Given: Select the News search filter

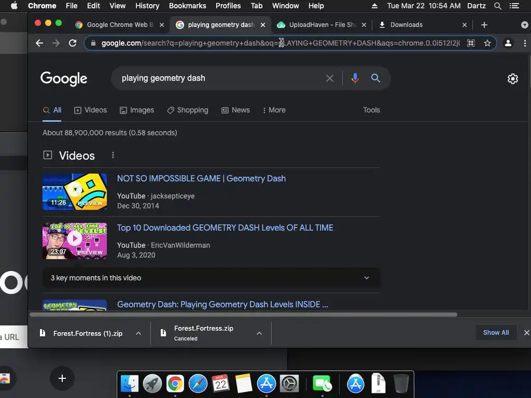Looking at the screenshot, I should click(236, 110).
